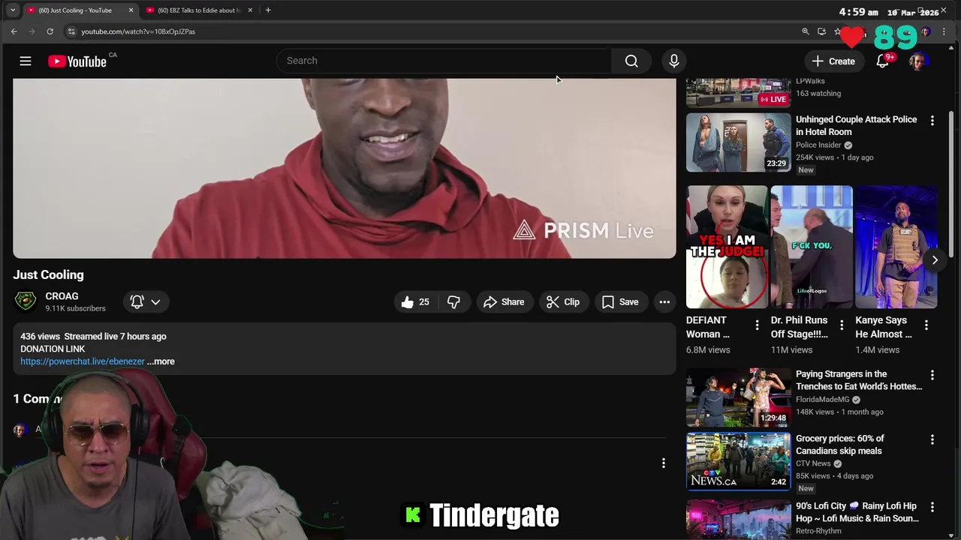Expand the description with ...more
This screenshot has width=961, height=540.
pyautogui.click(x=161, y=361)
